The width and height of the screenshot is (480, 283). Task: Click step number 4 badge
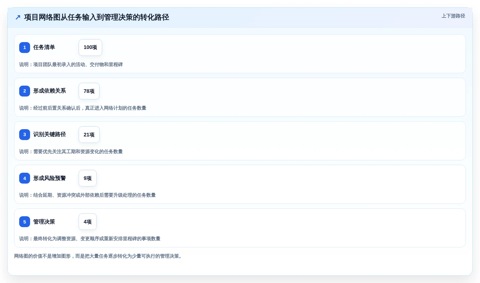(25, 178)
